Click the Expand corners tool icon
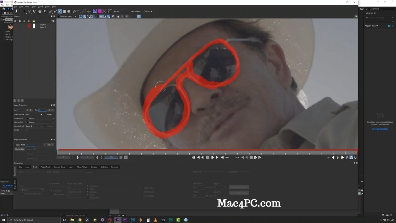Viewport: 396px width, 223px height. [104, 11]
